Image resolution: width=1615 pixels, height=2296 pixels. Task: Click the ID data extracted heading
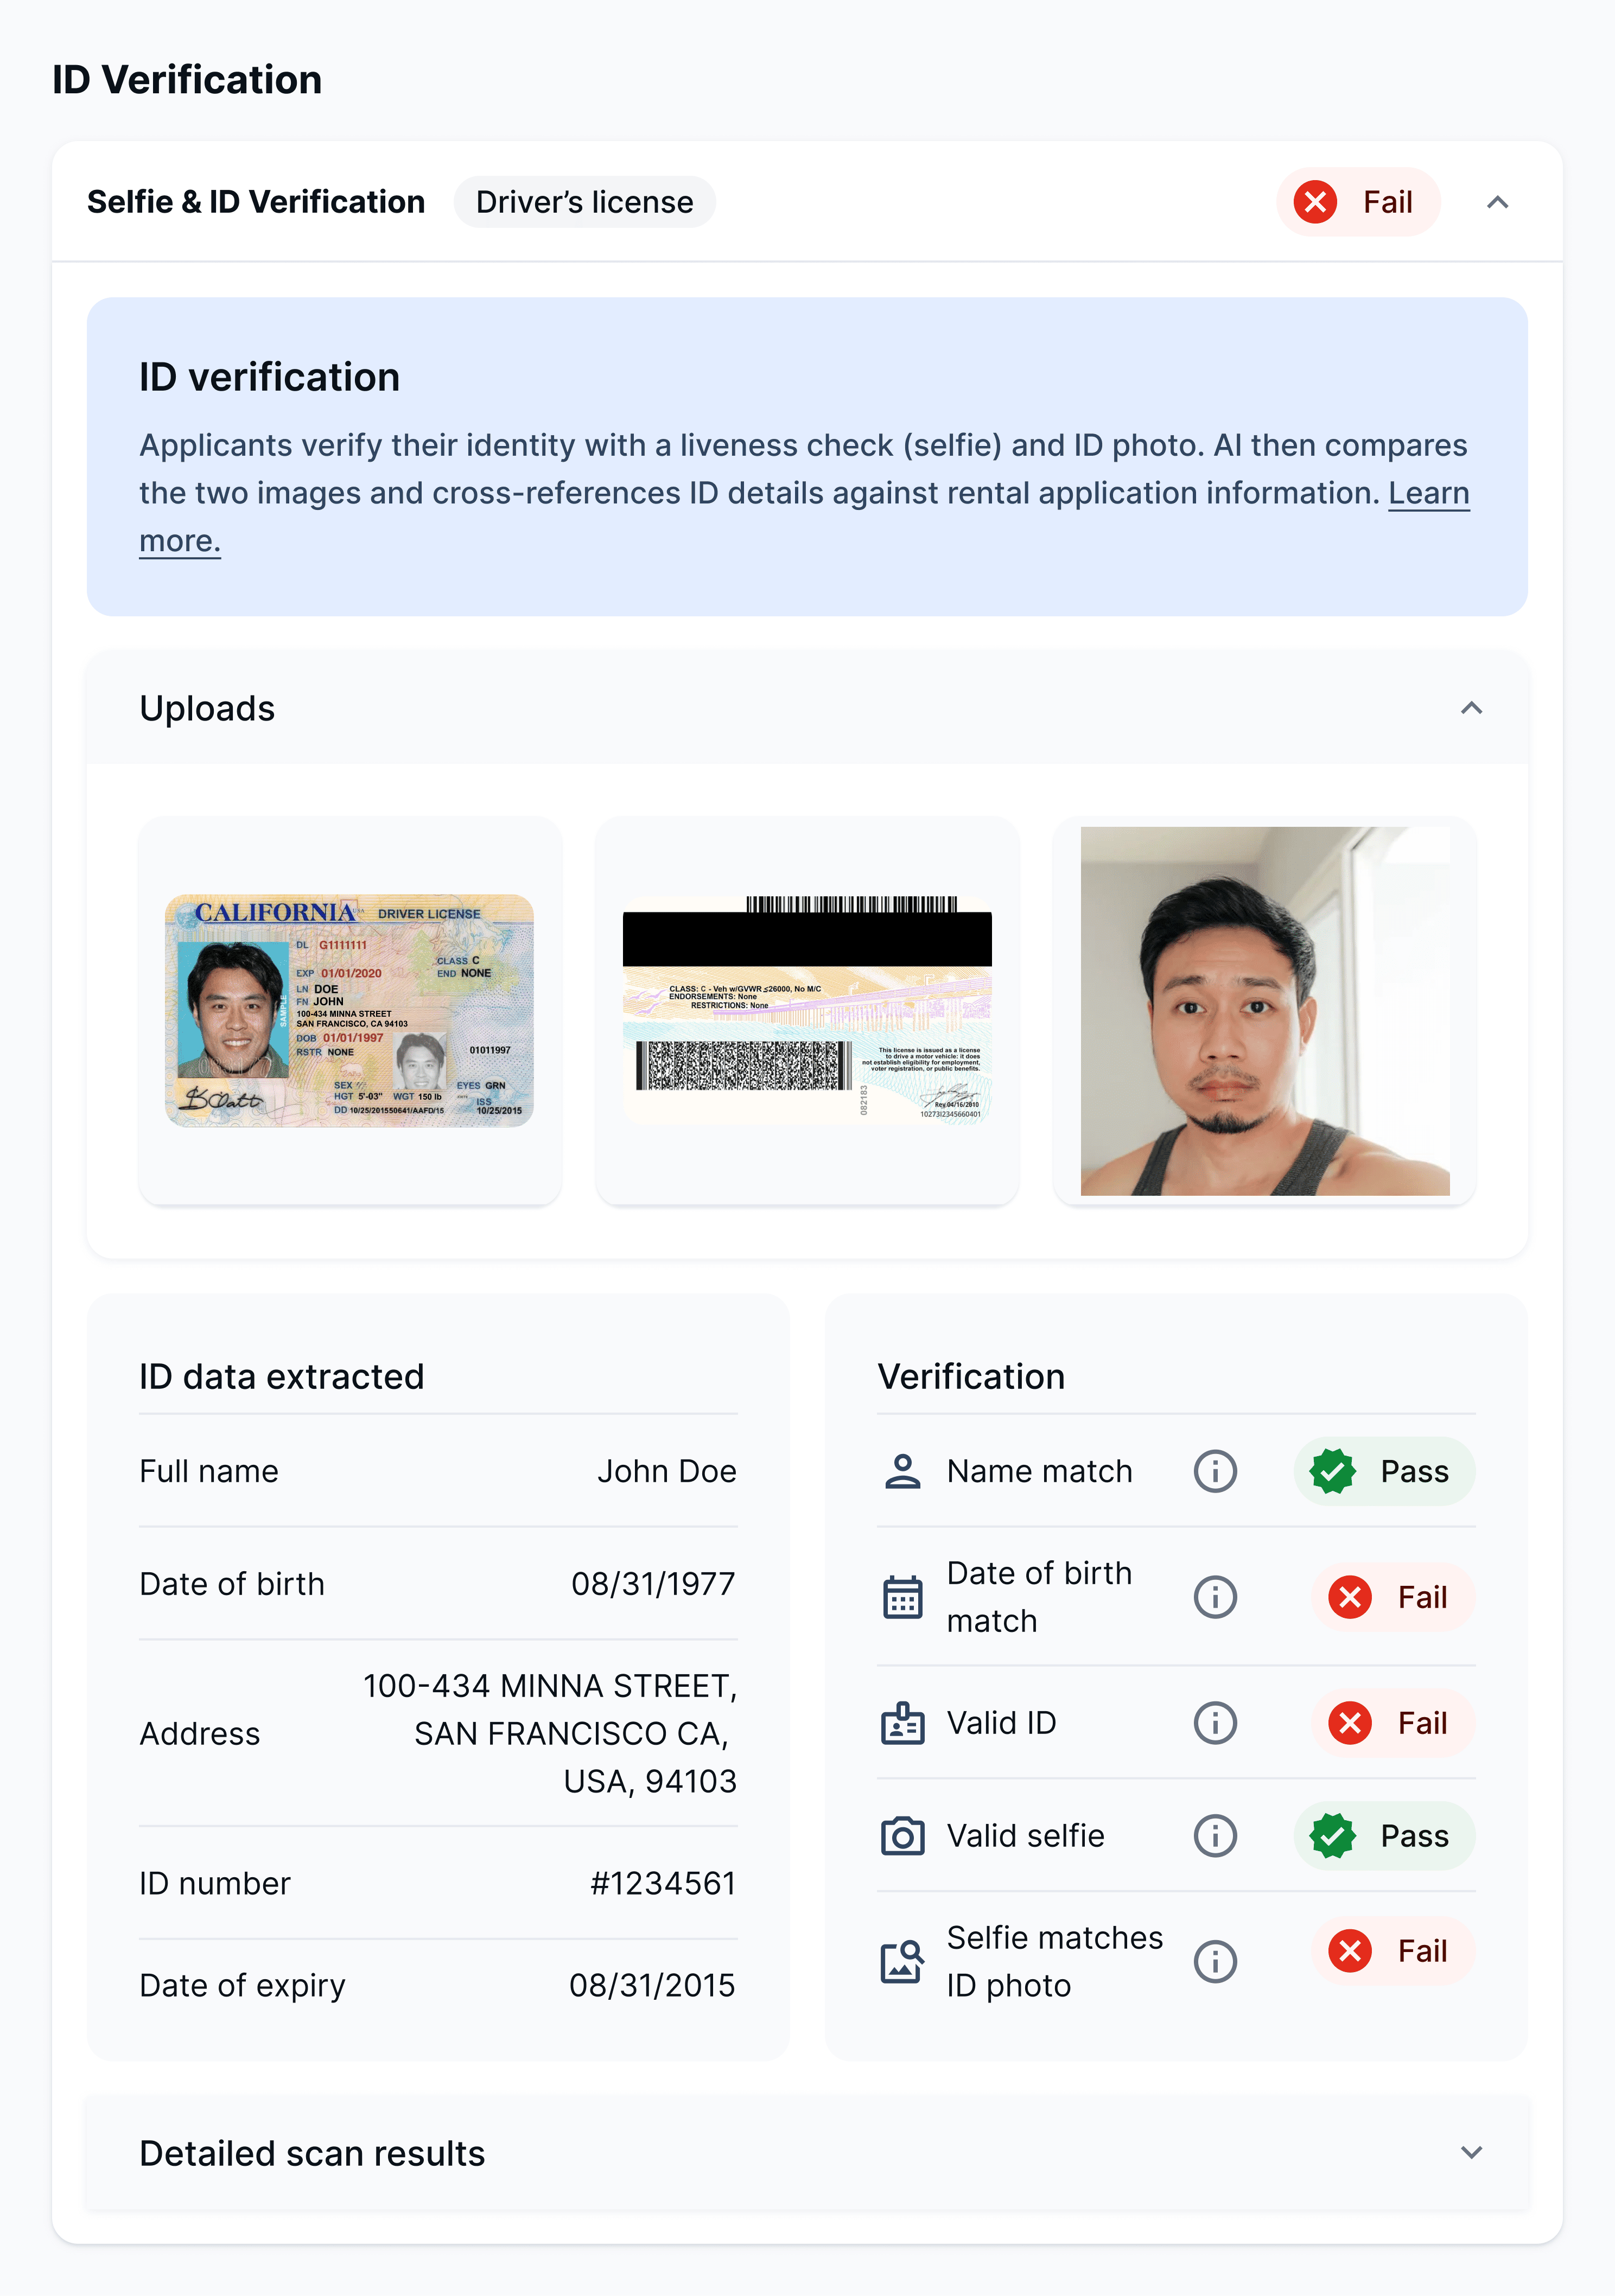(x=282, y=1377)
